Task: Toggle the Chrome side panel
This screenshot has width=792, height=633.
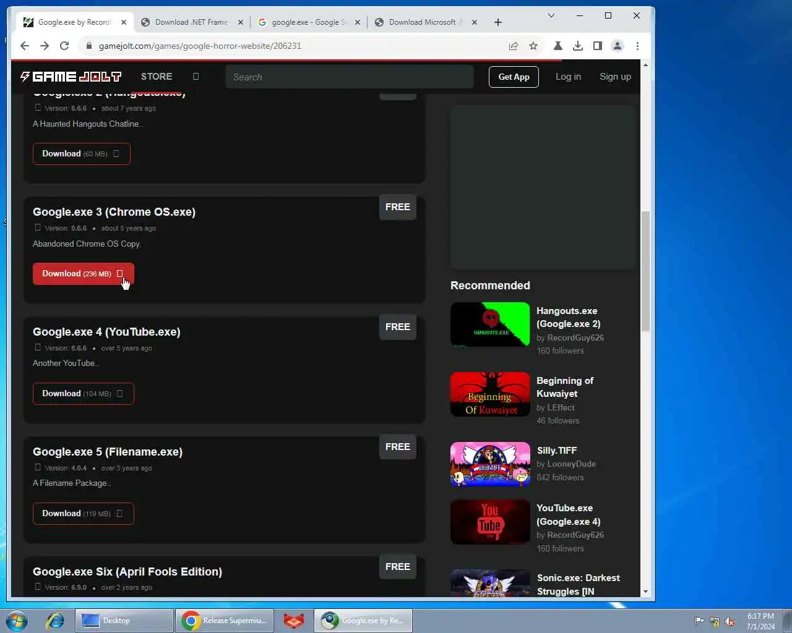Action: point(597,46)
